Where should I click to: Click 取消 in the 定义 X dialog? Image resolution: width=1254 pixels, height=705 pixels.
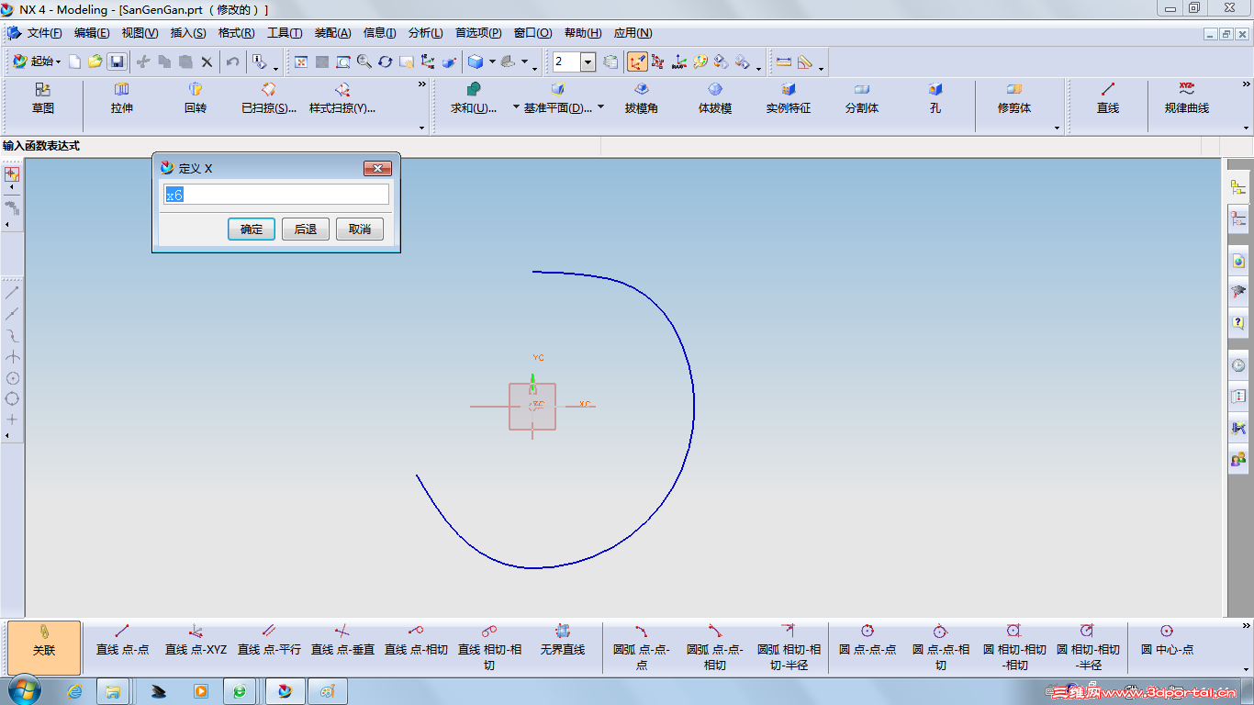coord(360,229)
